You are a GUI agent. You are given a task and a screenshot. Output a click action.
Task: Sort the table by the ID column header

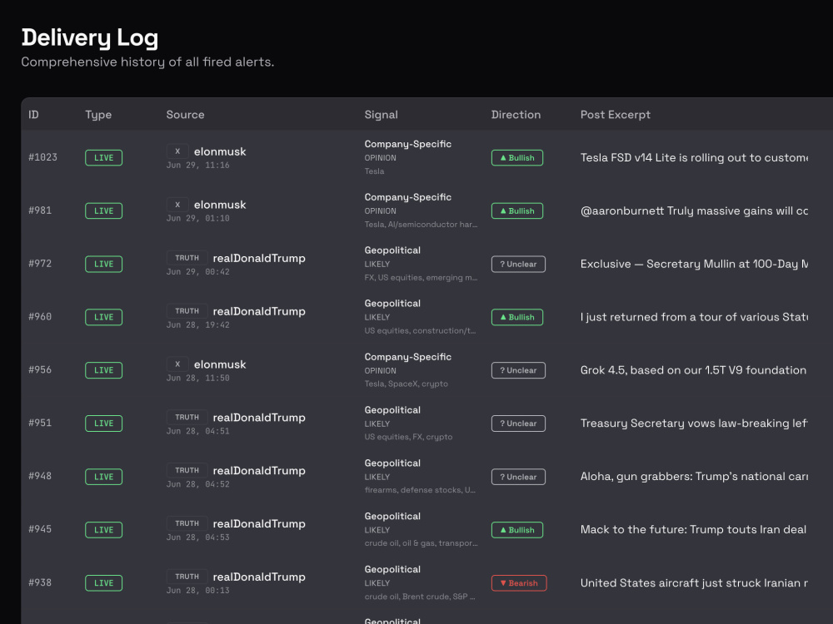[33, 115]
